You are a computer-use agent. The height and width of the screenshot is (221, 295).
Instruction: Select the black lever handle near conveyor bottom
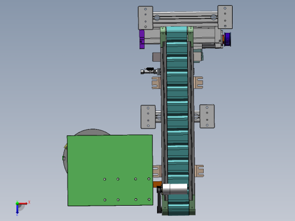pyautogui.click(x=159, y=199)
